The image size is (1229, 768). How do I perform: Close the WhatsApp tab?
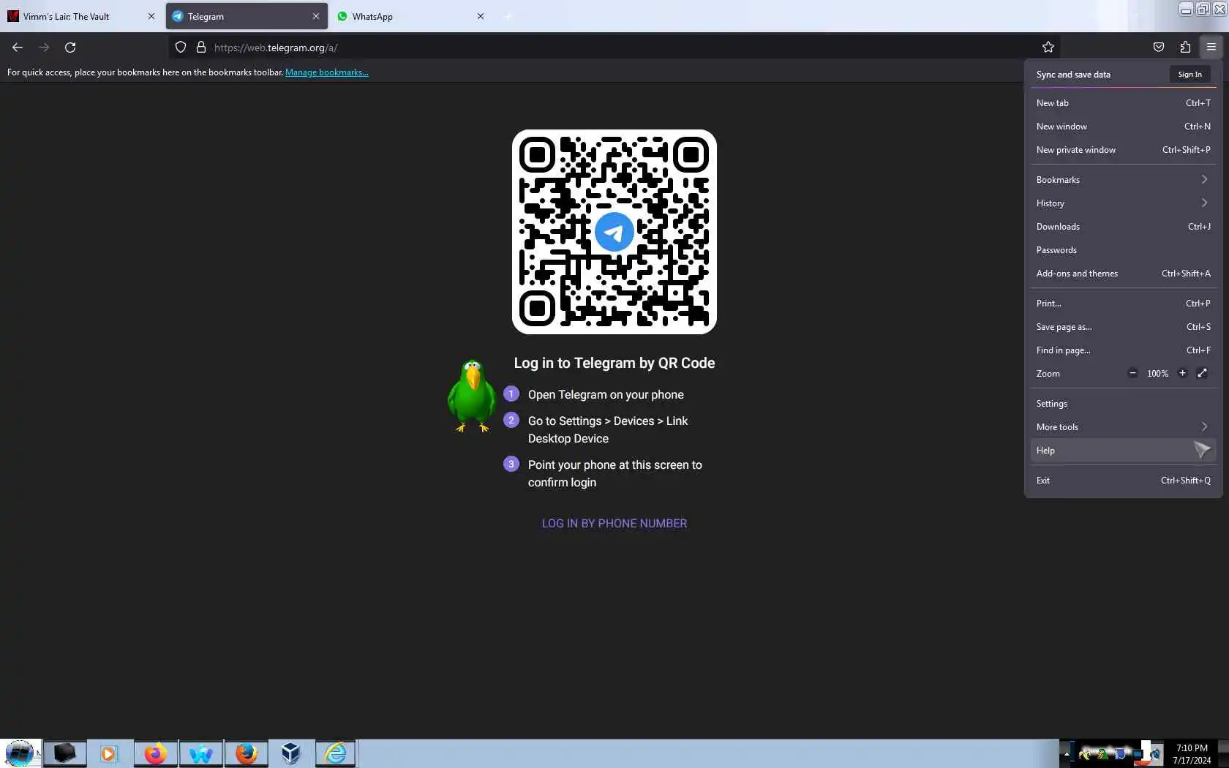click(x=481, y=16)
